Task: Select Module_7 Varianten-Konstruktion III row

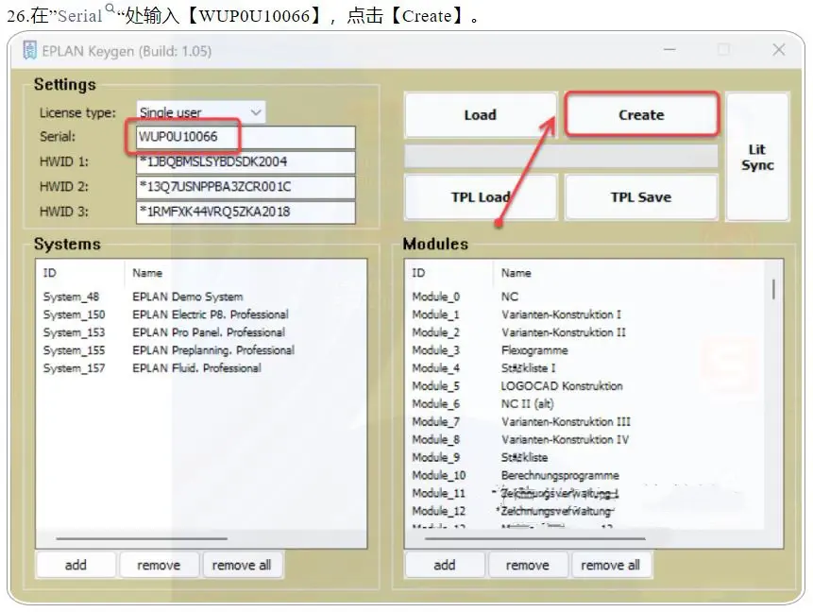Action: tap(585, 421)
